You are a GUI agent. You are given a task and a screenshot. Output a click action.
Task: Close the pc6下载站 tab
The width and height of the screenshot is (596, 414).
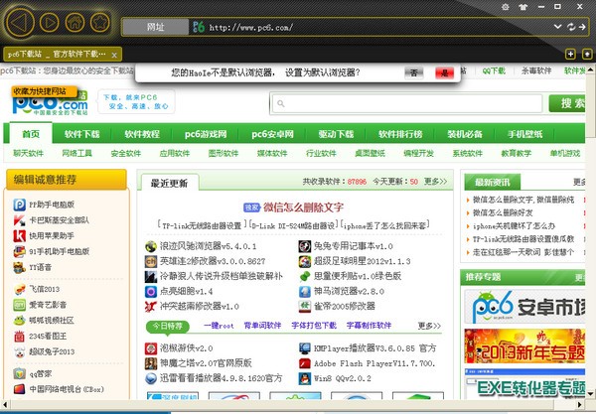114,56
